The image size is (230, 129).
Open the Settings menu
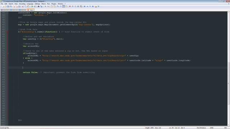(37, 4)
